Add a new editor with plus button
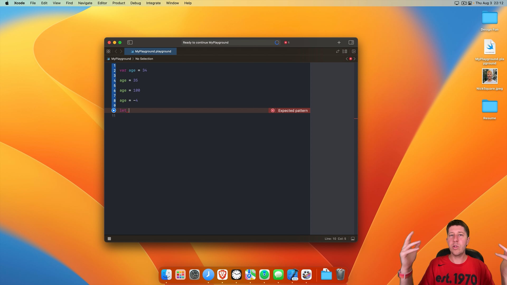507x285 pixels. 339,42
